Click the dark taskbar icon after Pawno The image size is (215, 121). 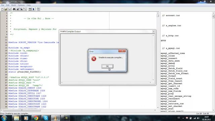click(65, 118)
